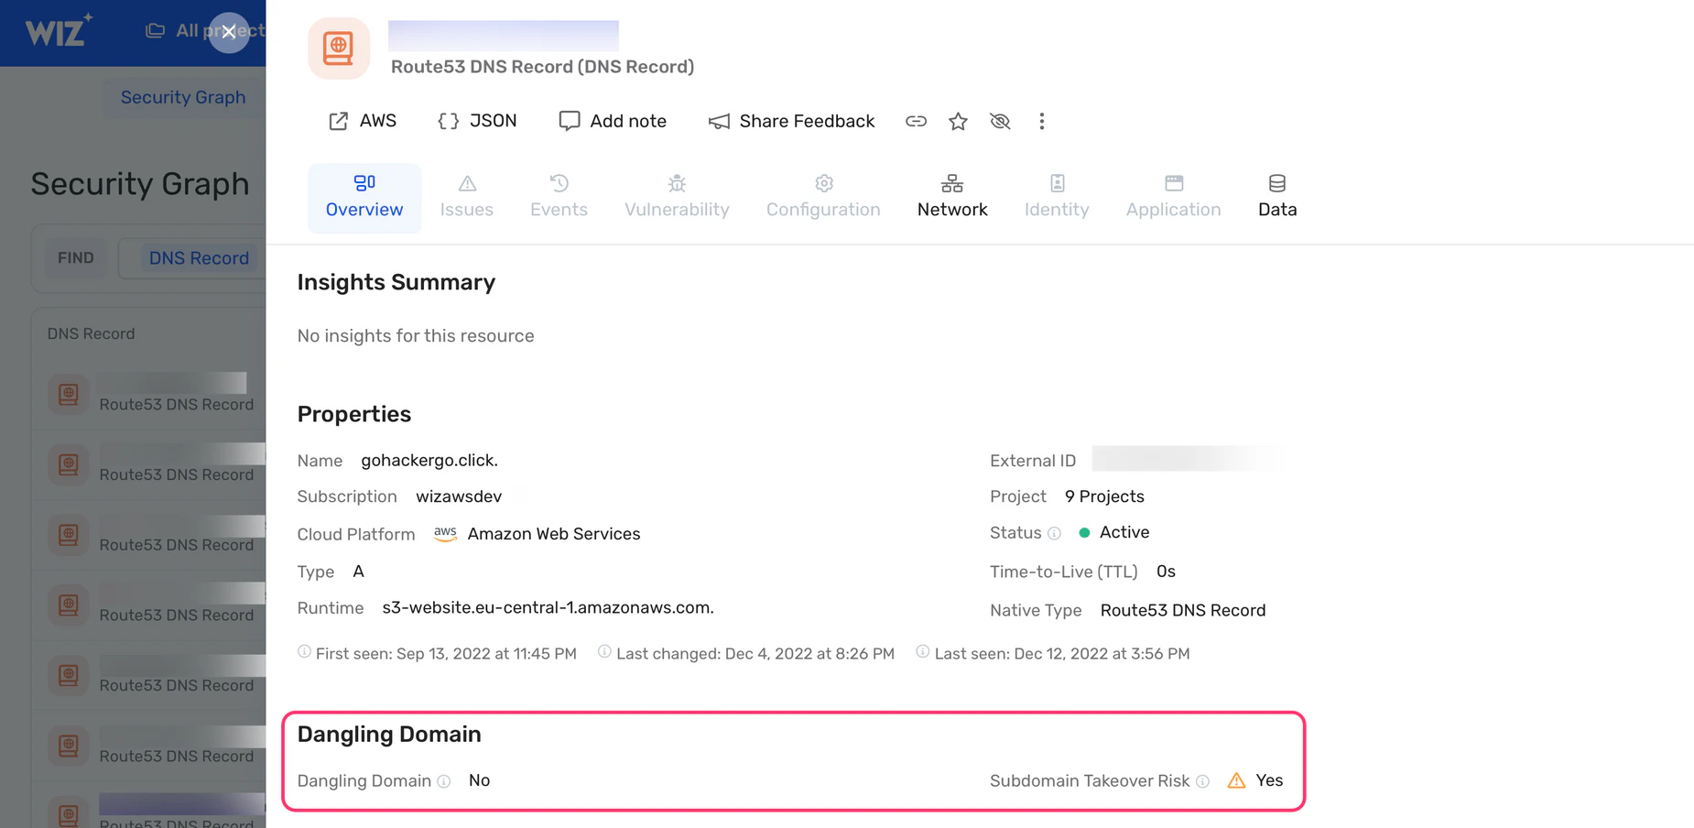Click the Status info icon
Image resolution: width=1694 pixels, height=828 pixels.
pyautogui.click(x=1054, y=533)
